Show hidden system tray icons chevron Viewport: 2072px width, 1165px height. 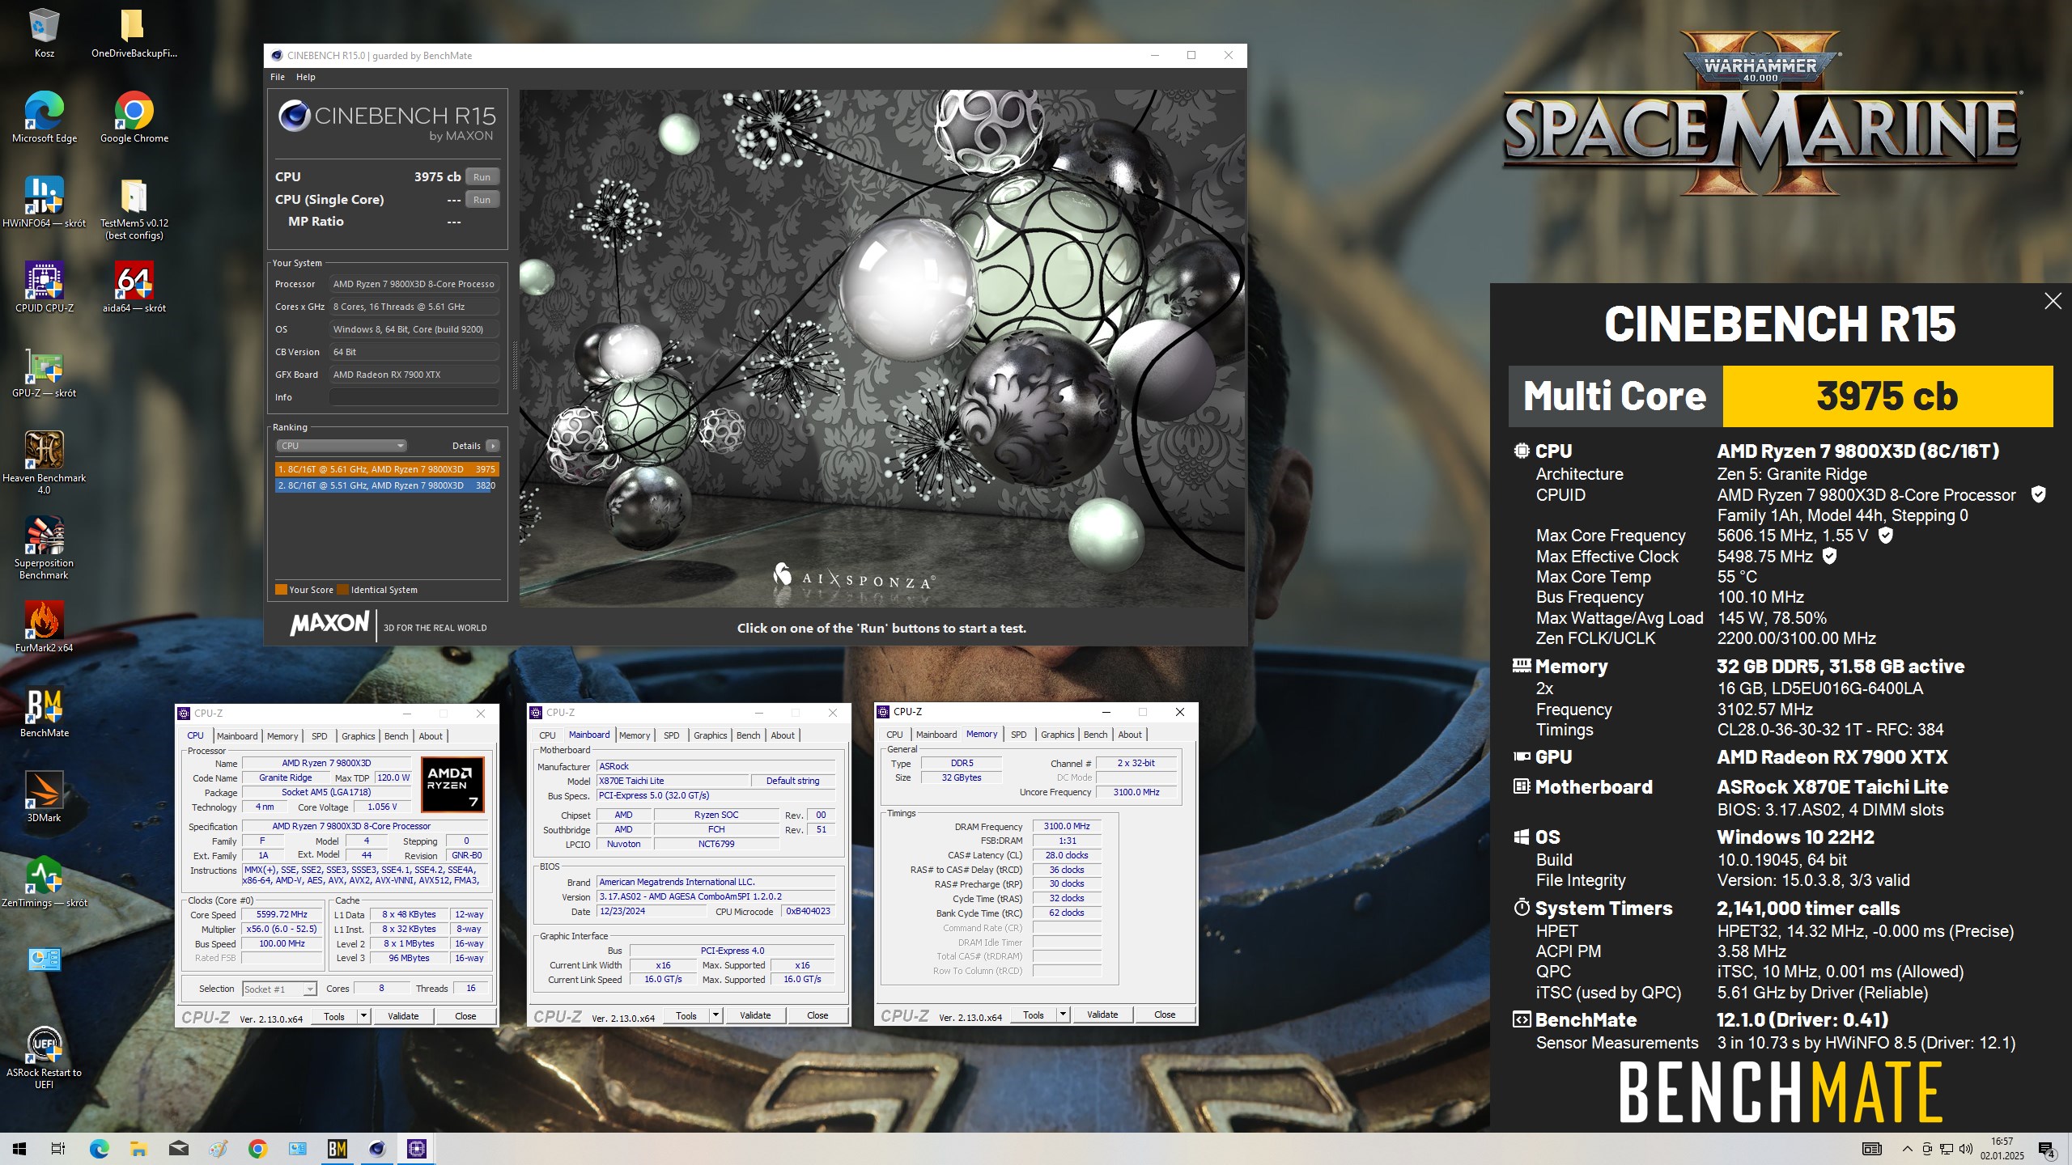point(1908,1149)
